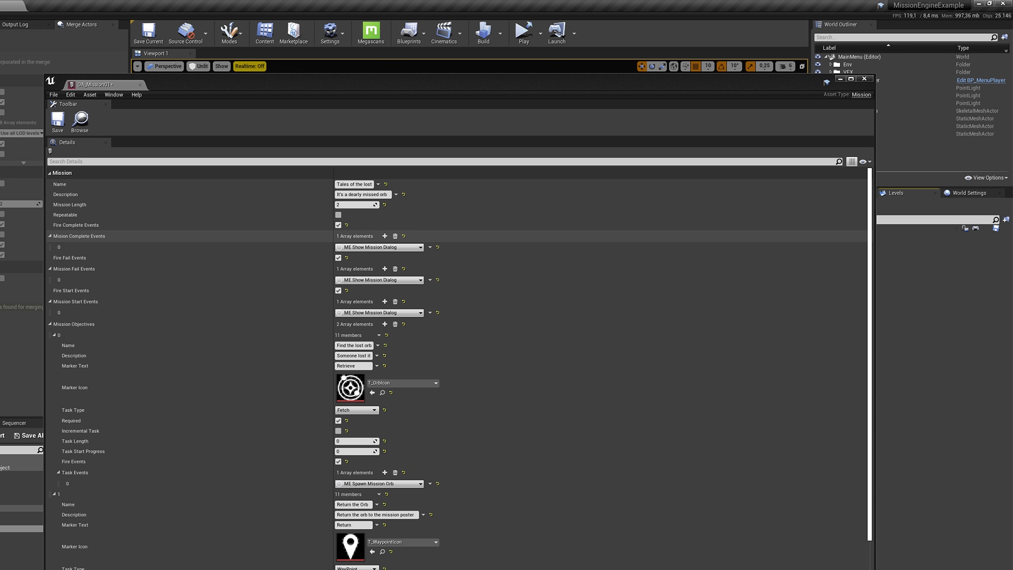
Task: Toggle the Repeatable mission checkbox
Action: point(338,215)
